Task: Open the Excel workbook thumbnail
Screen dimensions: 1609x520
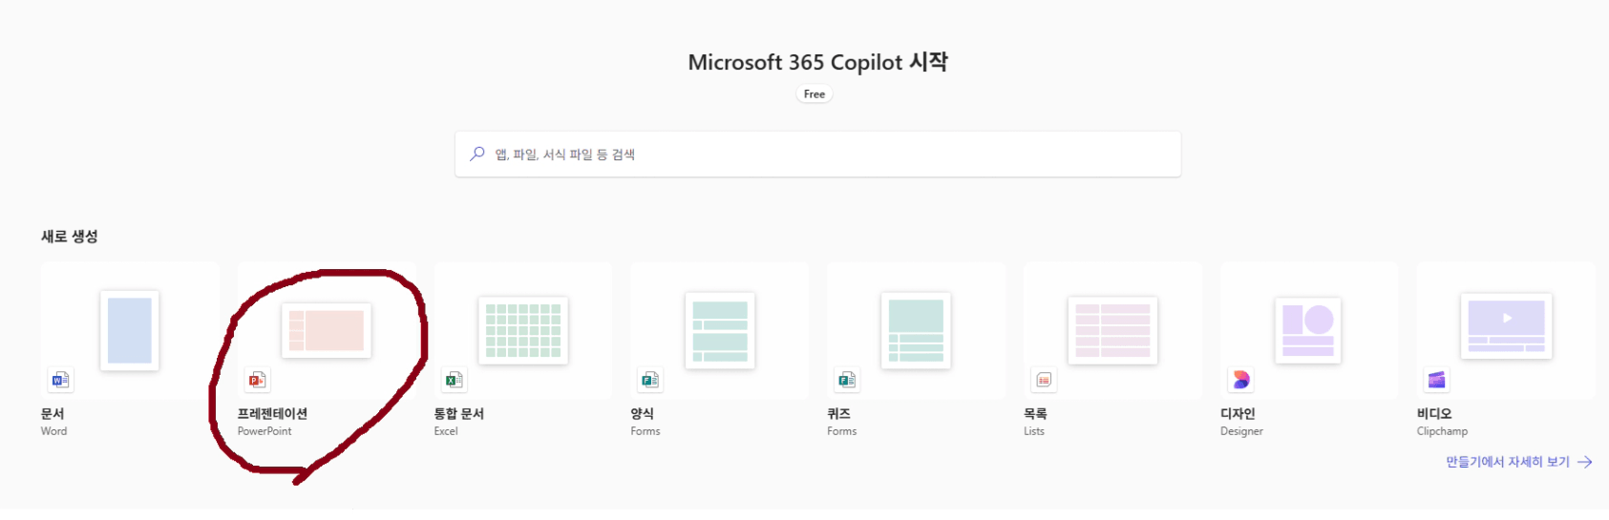Action: pos(523,330)
